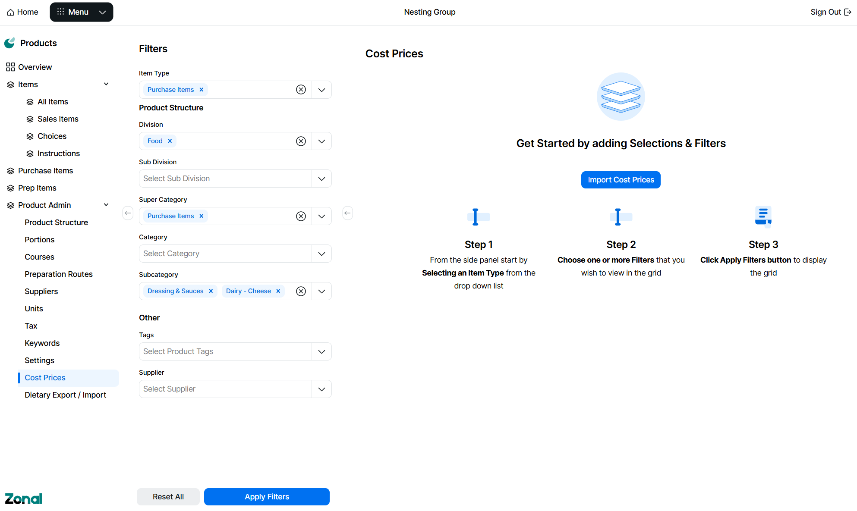857x511 pixels.
Task: Collapse the Filters panel arrow
Action: click(347, 213)
